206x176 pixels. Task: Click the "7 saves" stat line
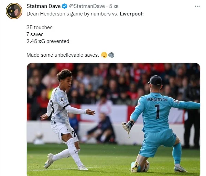coord(35,34)
